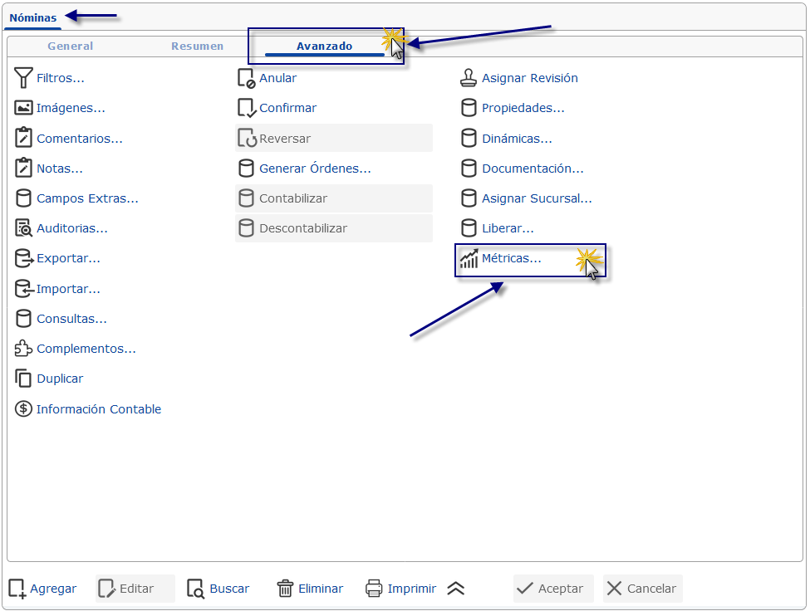Image resolution: width=810 pixels, height=611 pixels.
Task: Click the disabled Contabilizar action
Action: [x=334, y=198]
